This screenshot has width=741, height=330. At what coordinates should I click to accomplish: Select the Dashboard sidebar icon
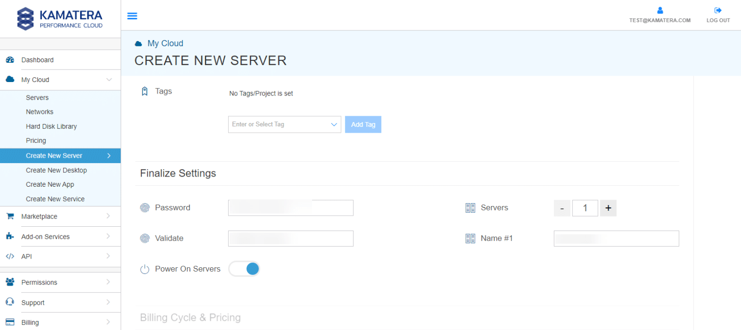pos(11,59)
